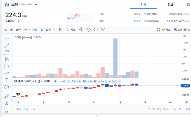Collapse the drawing toolbar side handle
This screenshot has width=191, height=117.
11,100
